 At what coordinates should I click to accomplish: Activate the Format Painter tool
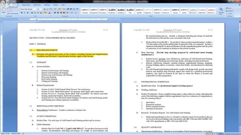tap(13, 13)
